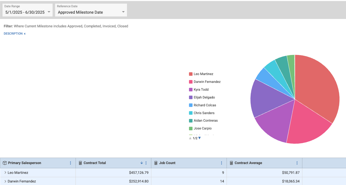Open Job Count column options menu
This screenshot has height=185, width=346.
click(222, 163)
